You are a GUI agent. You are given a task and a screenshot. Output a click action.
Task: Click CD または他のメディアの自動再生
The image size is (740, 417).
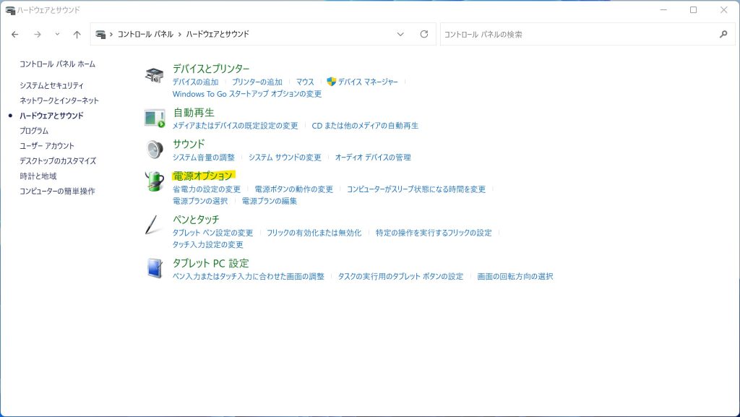(x=365, y=126)
